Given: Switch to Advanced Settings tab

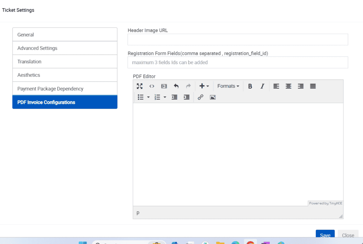Looking at the screenshot, I should [65, 48].
